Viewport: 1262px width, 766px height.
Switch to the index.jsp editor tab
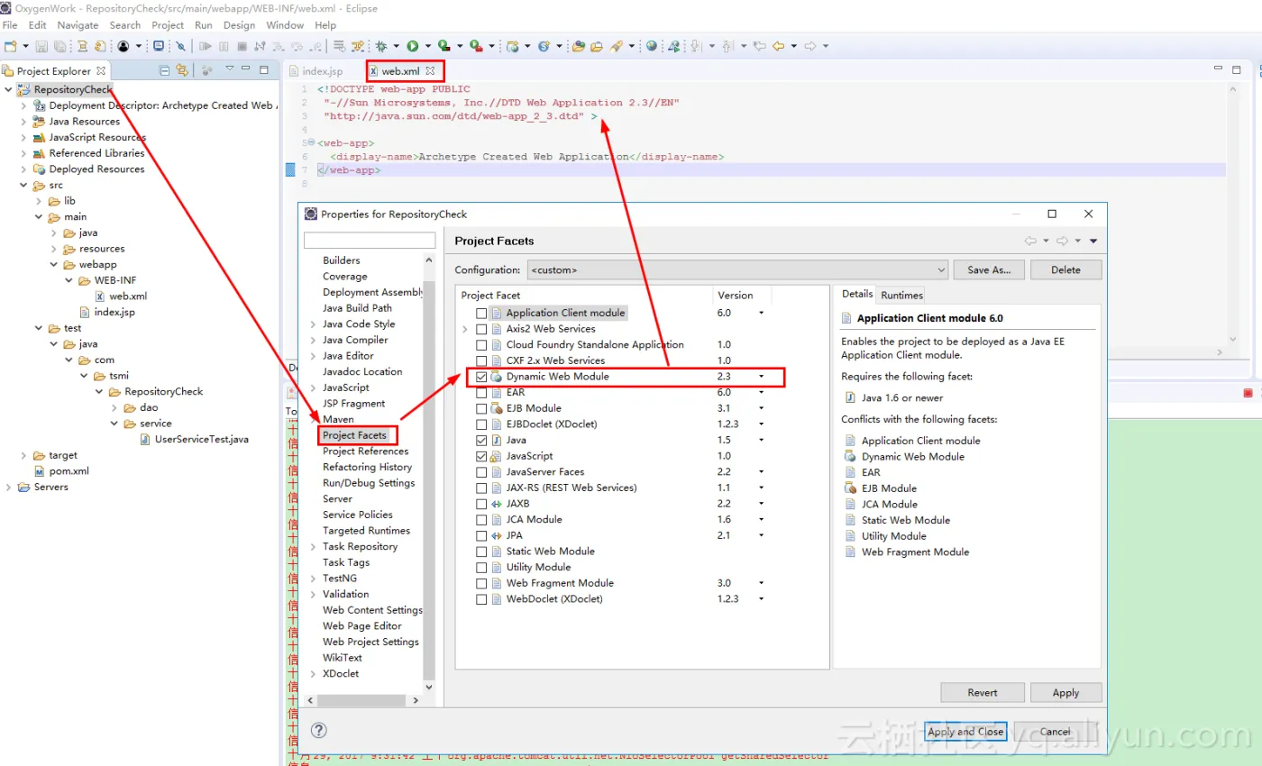323,71
